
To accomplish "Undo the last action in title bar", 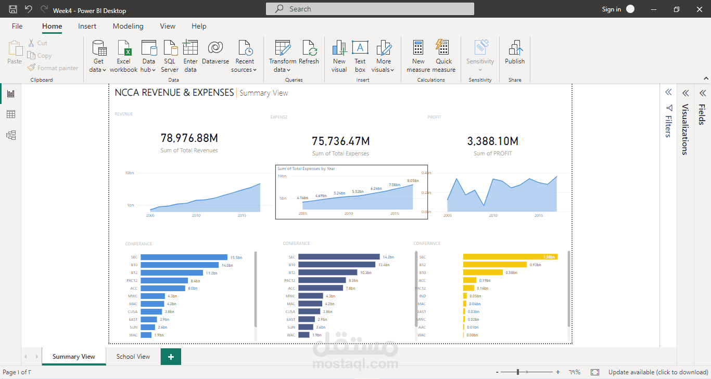I will [x=29, y=9].
